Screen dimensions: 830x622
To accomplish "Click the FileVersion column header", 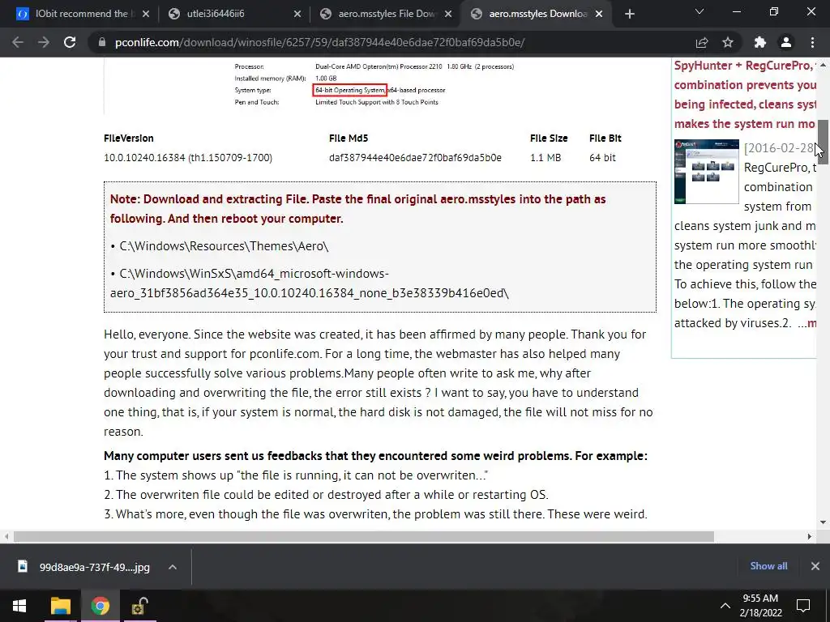I will coord(129,138).
